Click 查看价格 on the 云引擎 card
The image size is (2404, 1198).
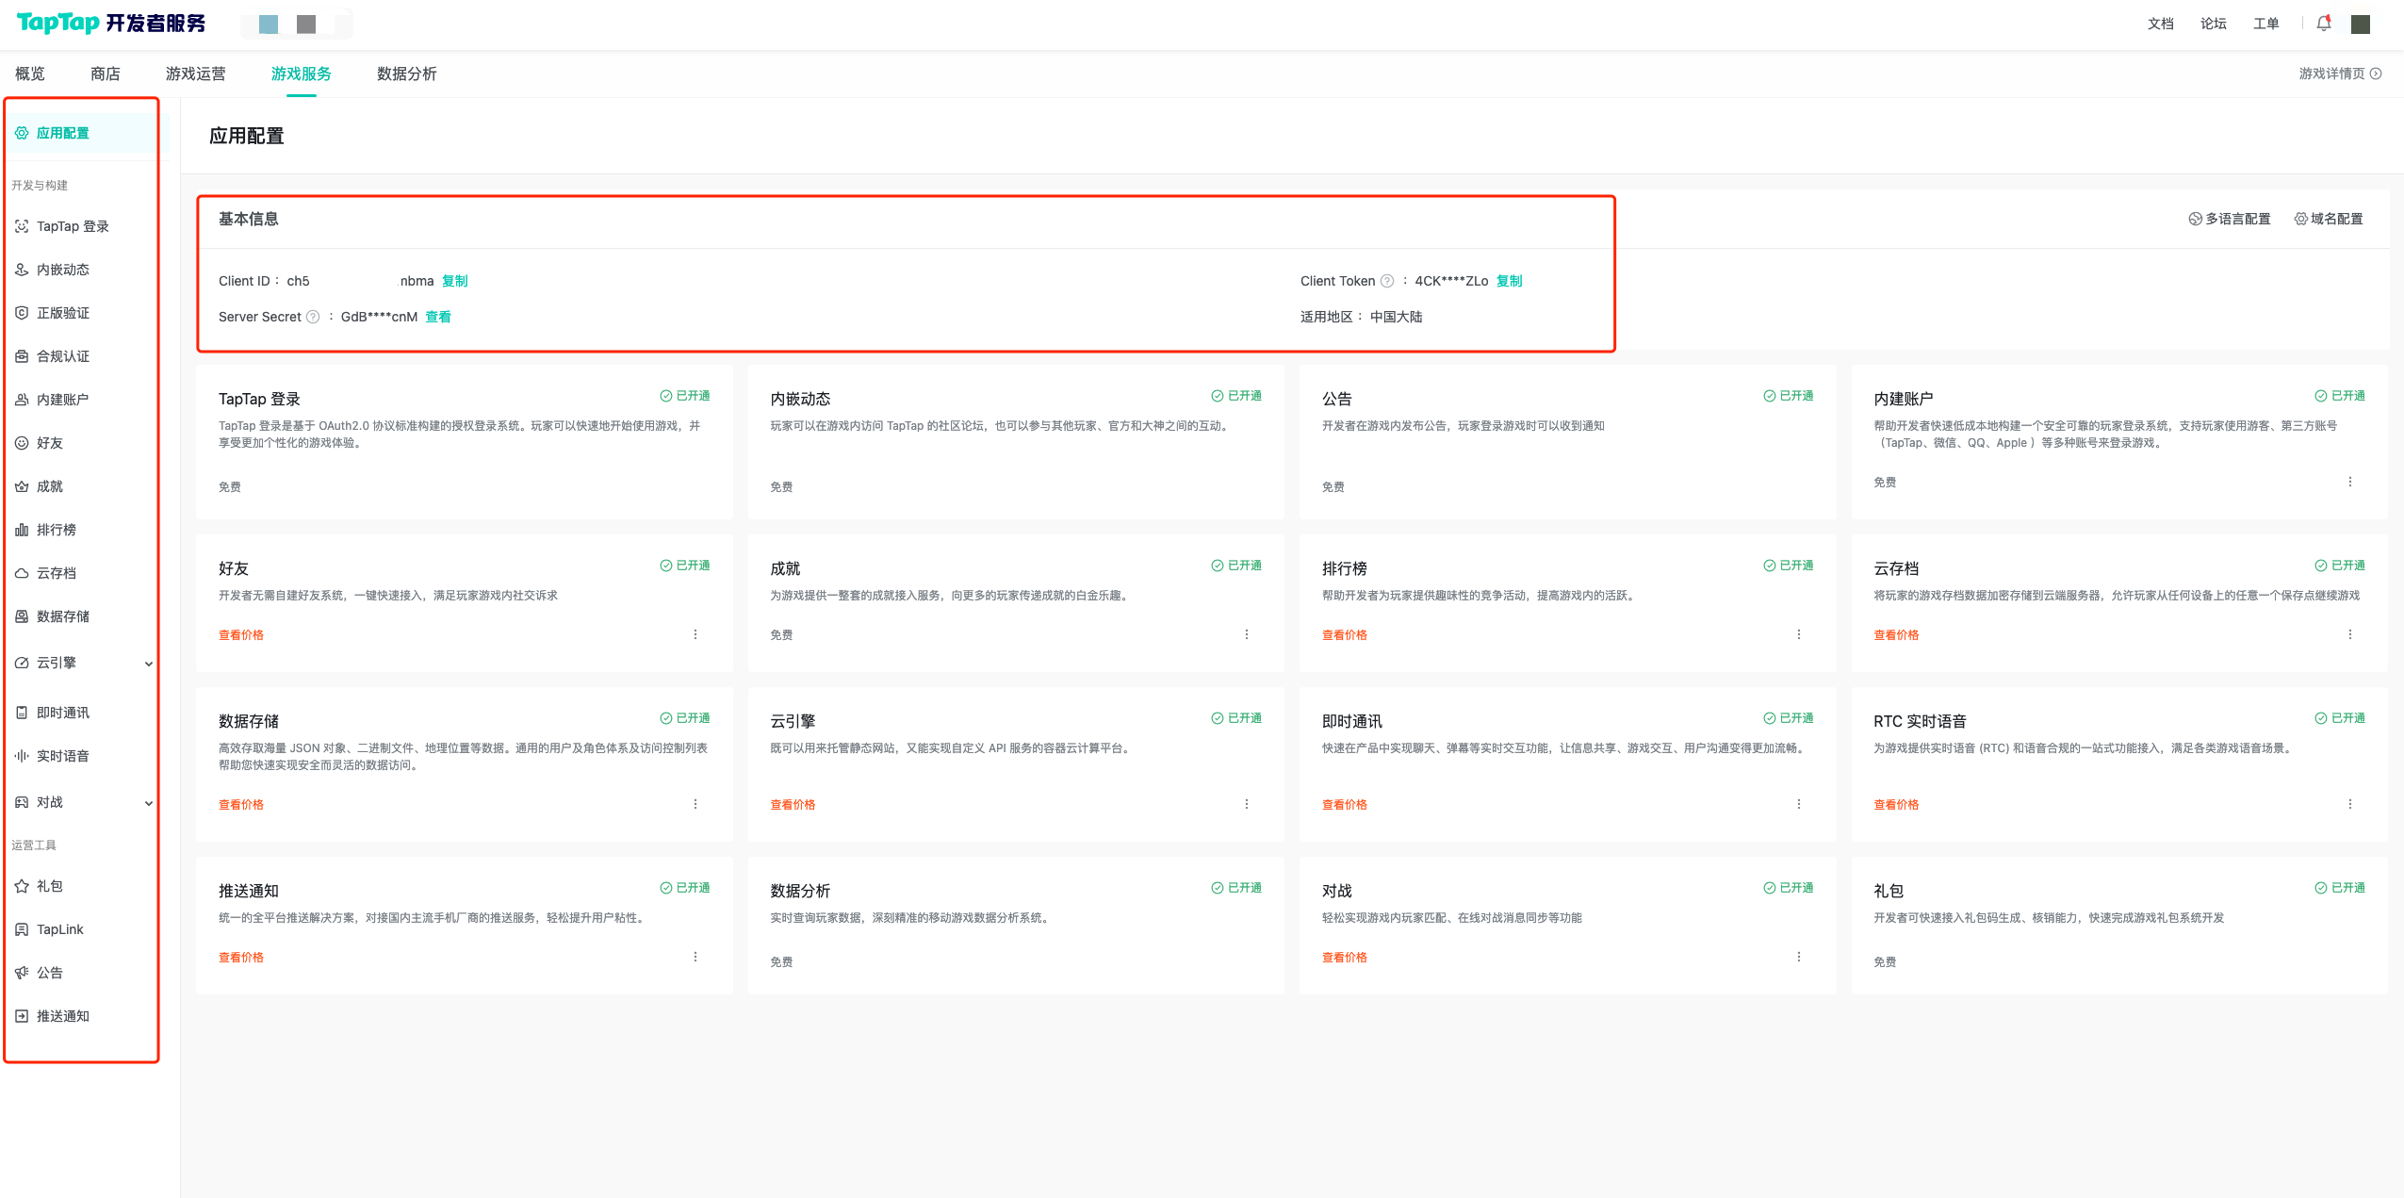[793, 805]
